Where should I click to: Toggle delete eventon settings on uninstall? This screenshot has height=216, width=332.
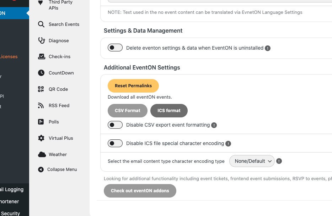tap(115, 48)
